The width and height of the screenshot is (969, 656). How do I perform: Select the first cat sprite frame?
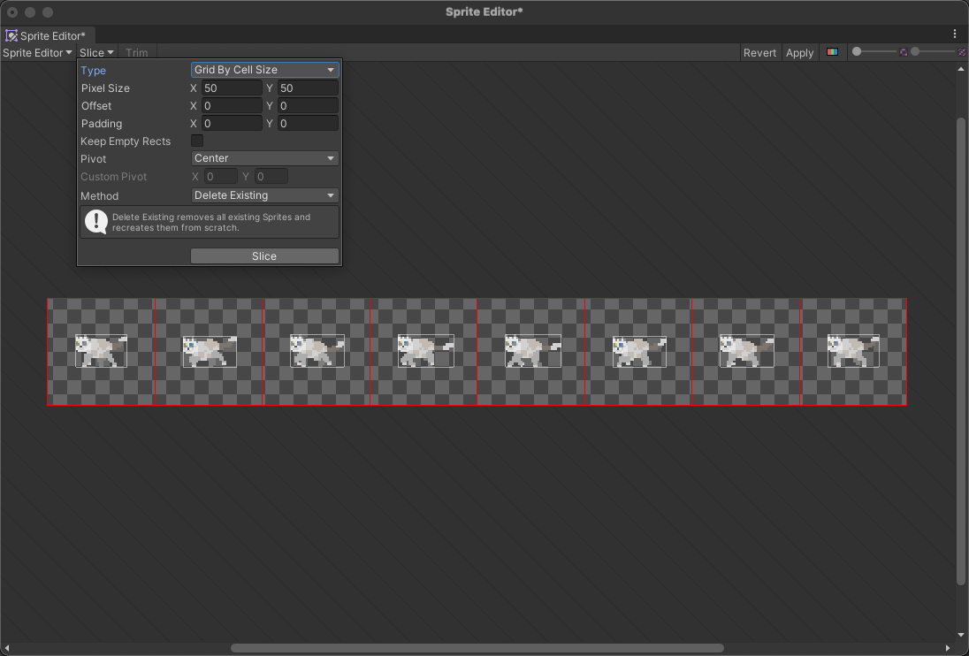(101, 351)
